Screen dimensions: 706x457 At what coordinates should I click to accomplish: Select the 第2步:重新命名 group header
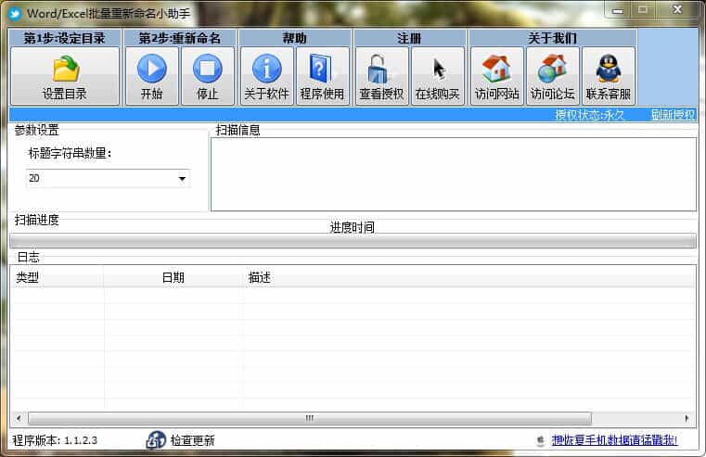click(x=180, y=38)
